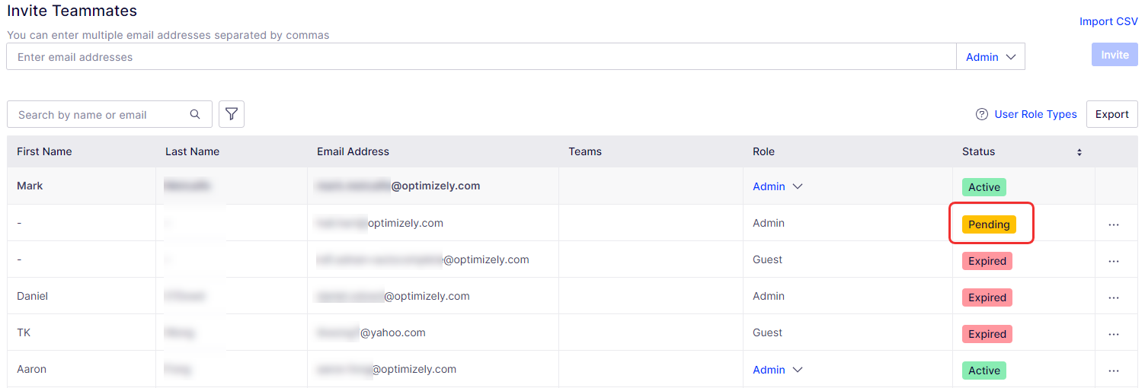Click the User Role Types help icon
The height and width of the screenshot is (388, 1145).
coord(982,114)
